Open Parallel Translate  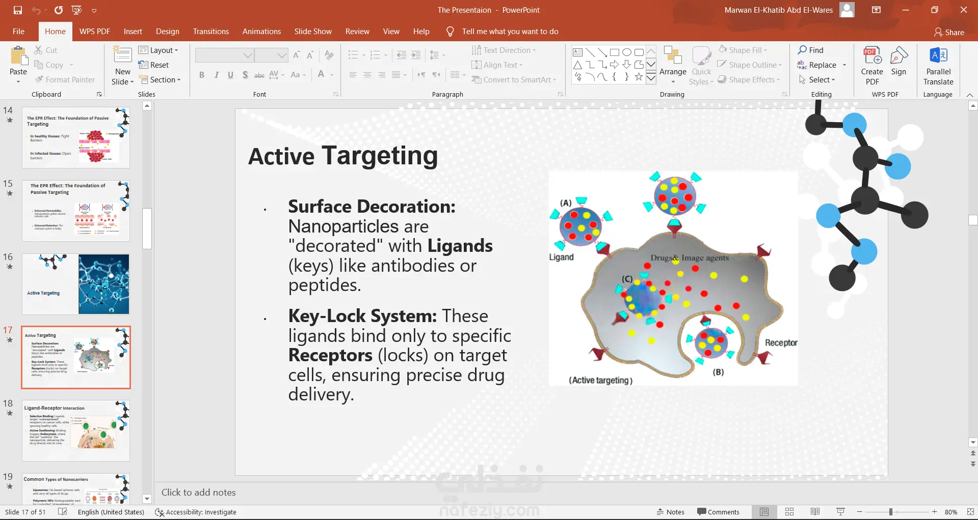tap(938, 65)
